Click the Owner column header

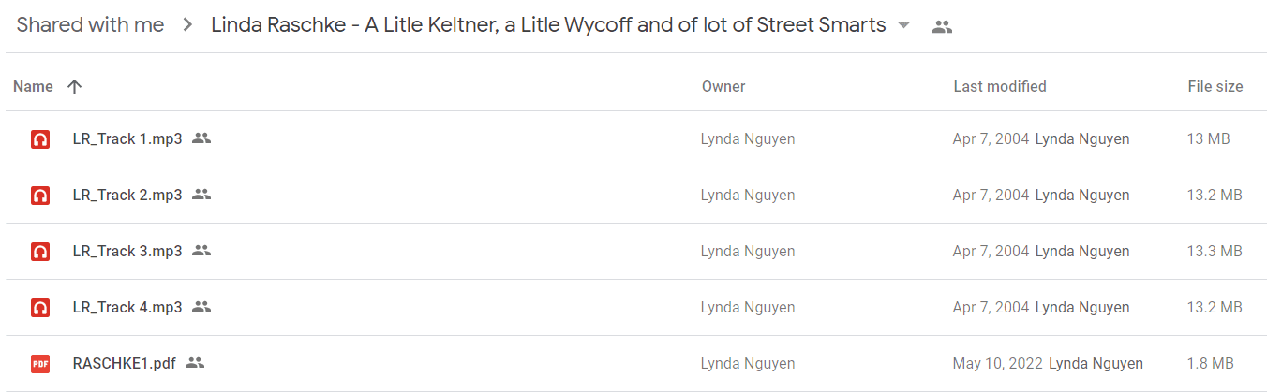coord(723,86)
